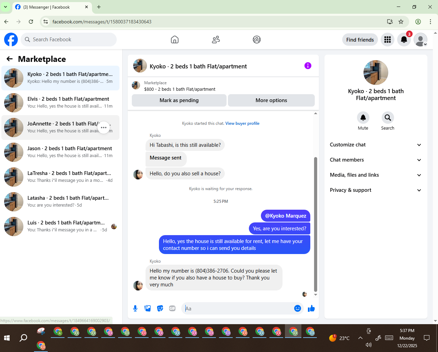Click the chat scroll up arrow

click(x=315, y=113)
